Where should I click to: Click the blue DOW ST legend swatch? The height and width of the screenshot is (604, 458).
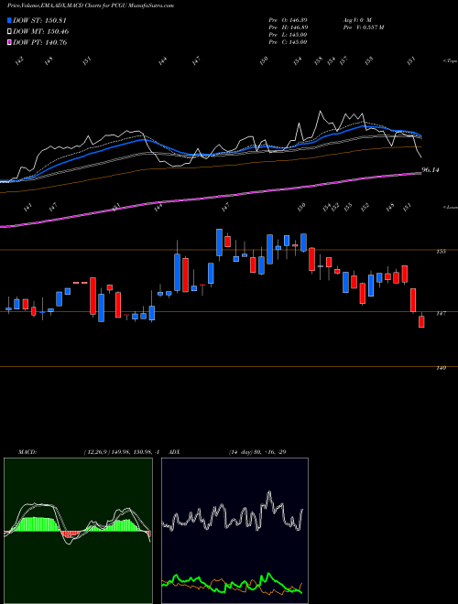tap(10, 20)
